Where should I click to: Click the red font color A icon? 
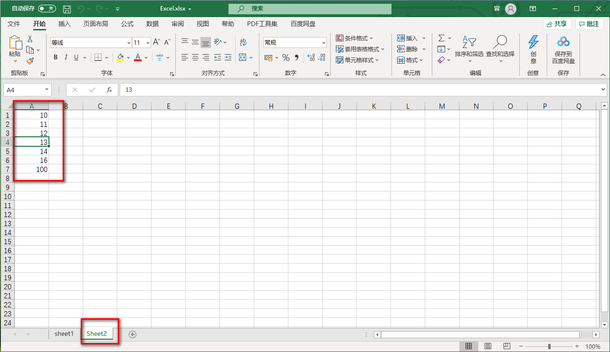[138, 57]
